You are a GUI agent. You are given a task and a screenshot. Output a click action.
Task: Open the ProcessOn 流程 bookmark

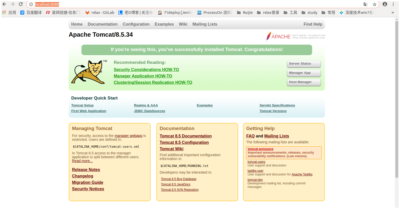tap(215, 13)
